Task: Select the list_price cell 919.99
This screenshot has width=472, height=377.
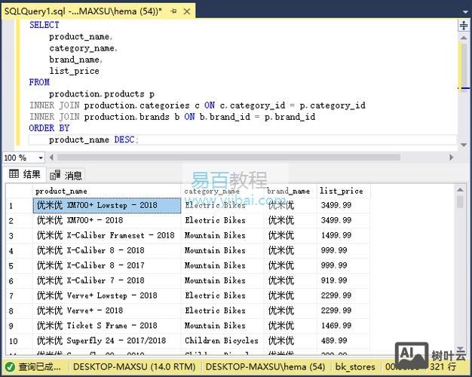Action: (x=343, y=280)
